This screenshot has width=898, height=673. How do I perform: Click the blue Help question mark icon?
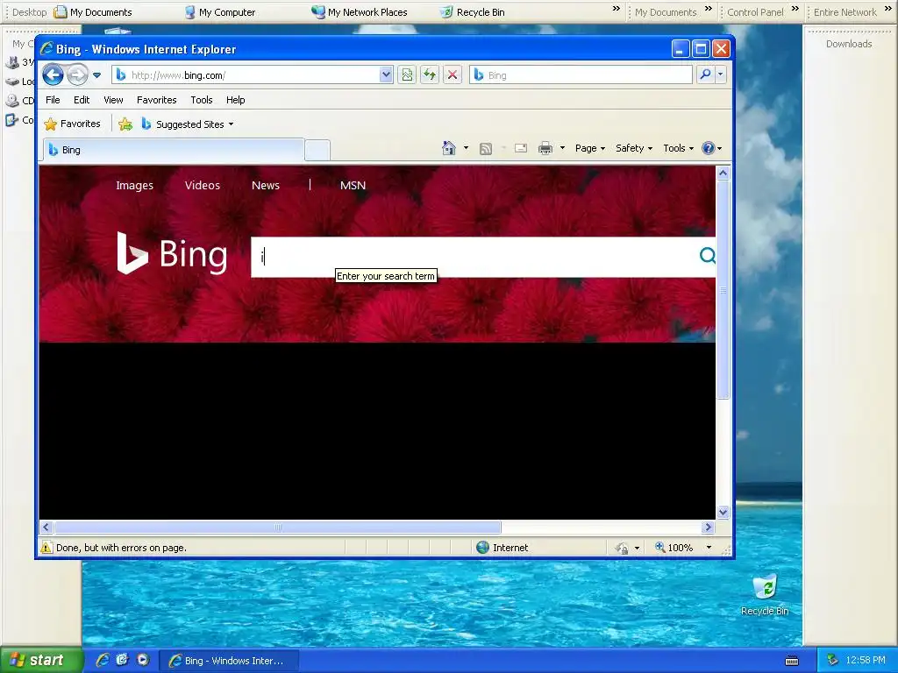point(709,148)
